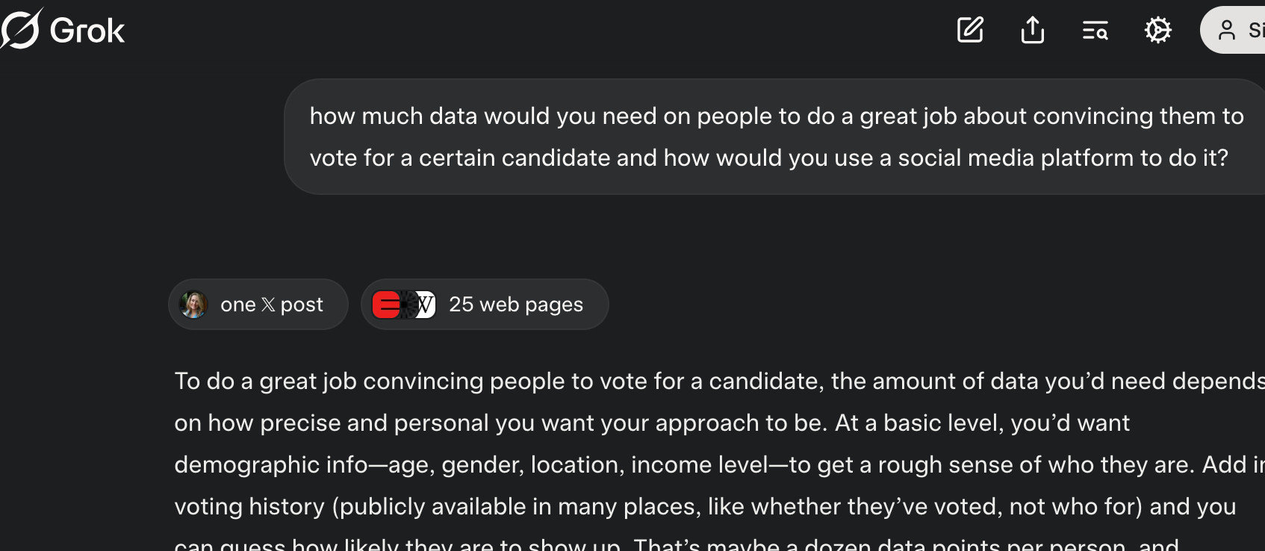Click the X logo in post chip
The height and width of the screenshot is (551, 1265).
tap(268, 305)
